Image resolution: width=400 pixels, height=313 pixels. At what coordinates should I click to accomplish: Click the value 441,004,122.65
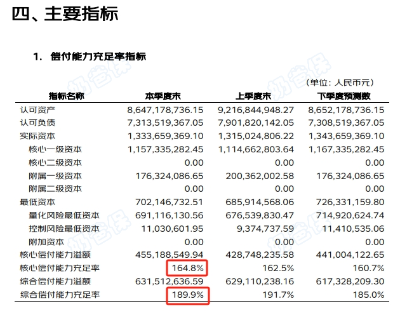[350, 255]
